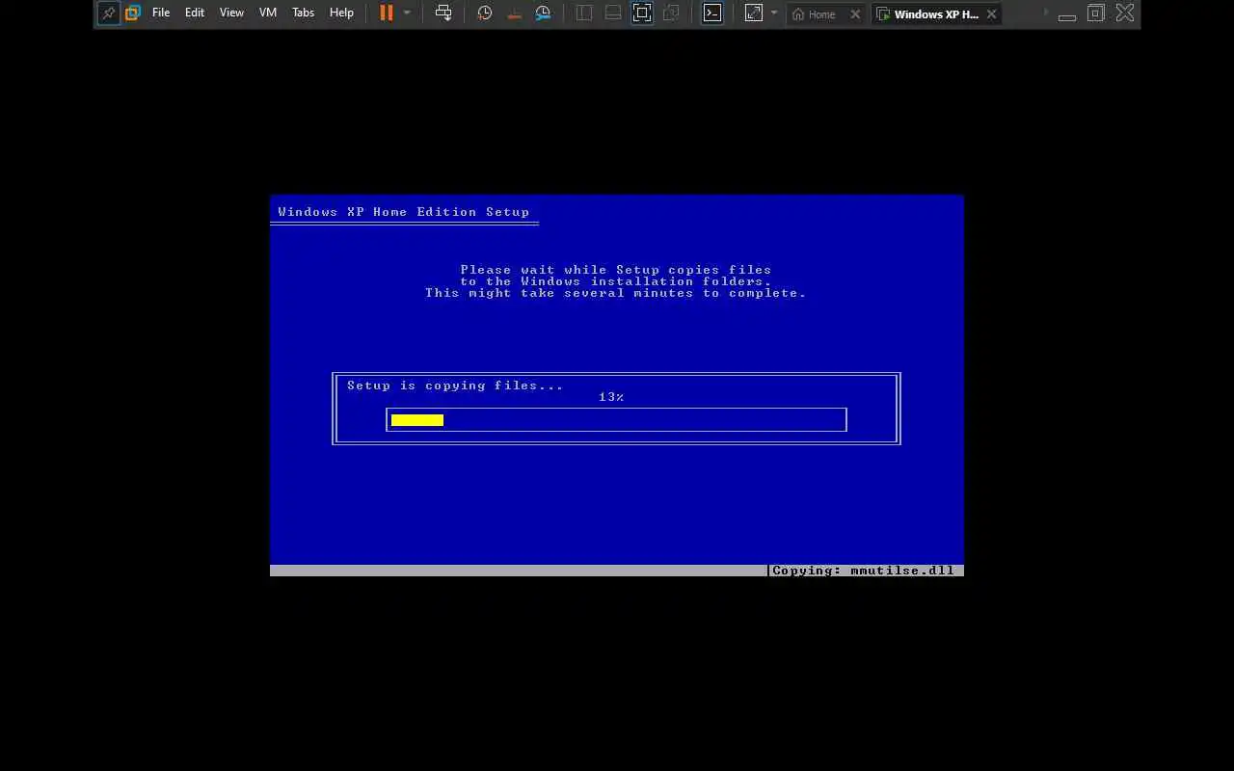The width and height of the screenshot is (1234, 771).
Task: Close the Windows XP tab
Action: (991, 14)
